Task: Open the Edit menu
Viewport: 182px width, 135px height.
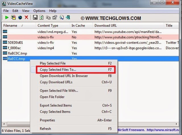Action: coord(15,11)
